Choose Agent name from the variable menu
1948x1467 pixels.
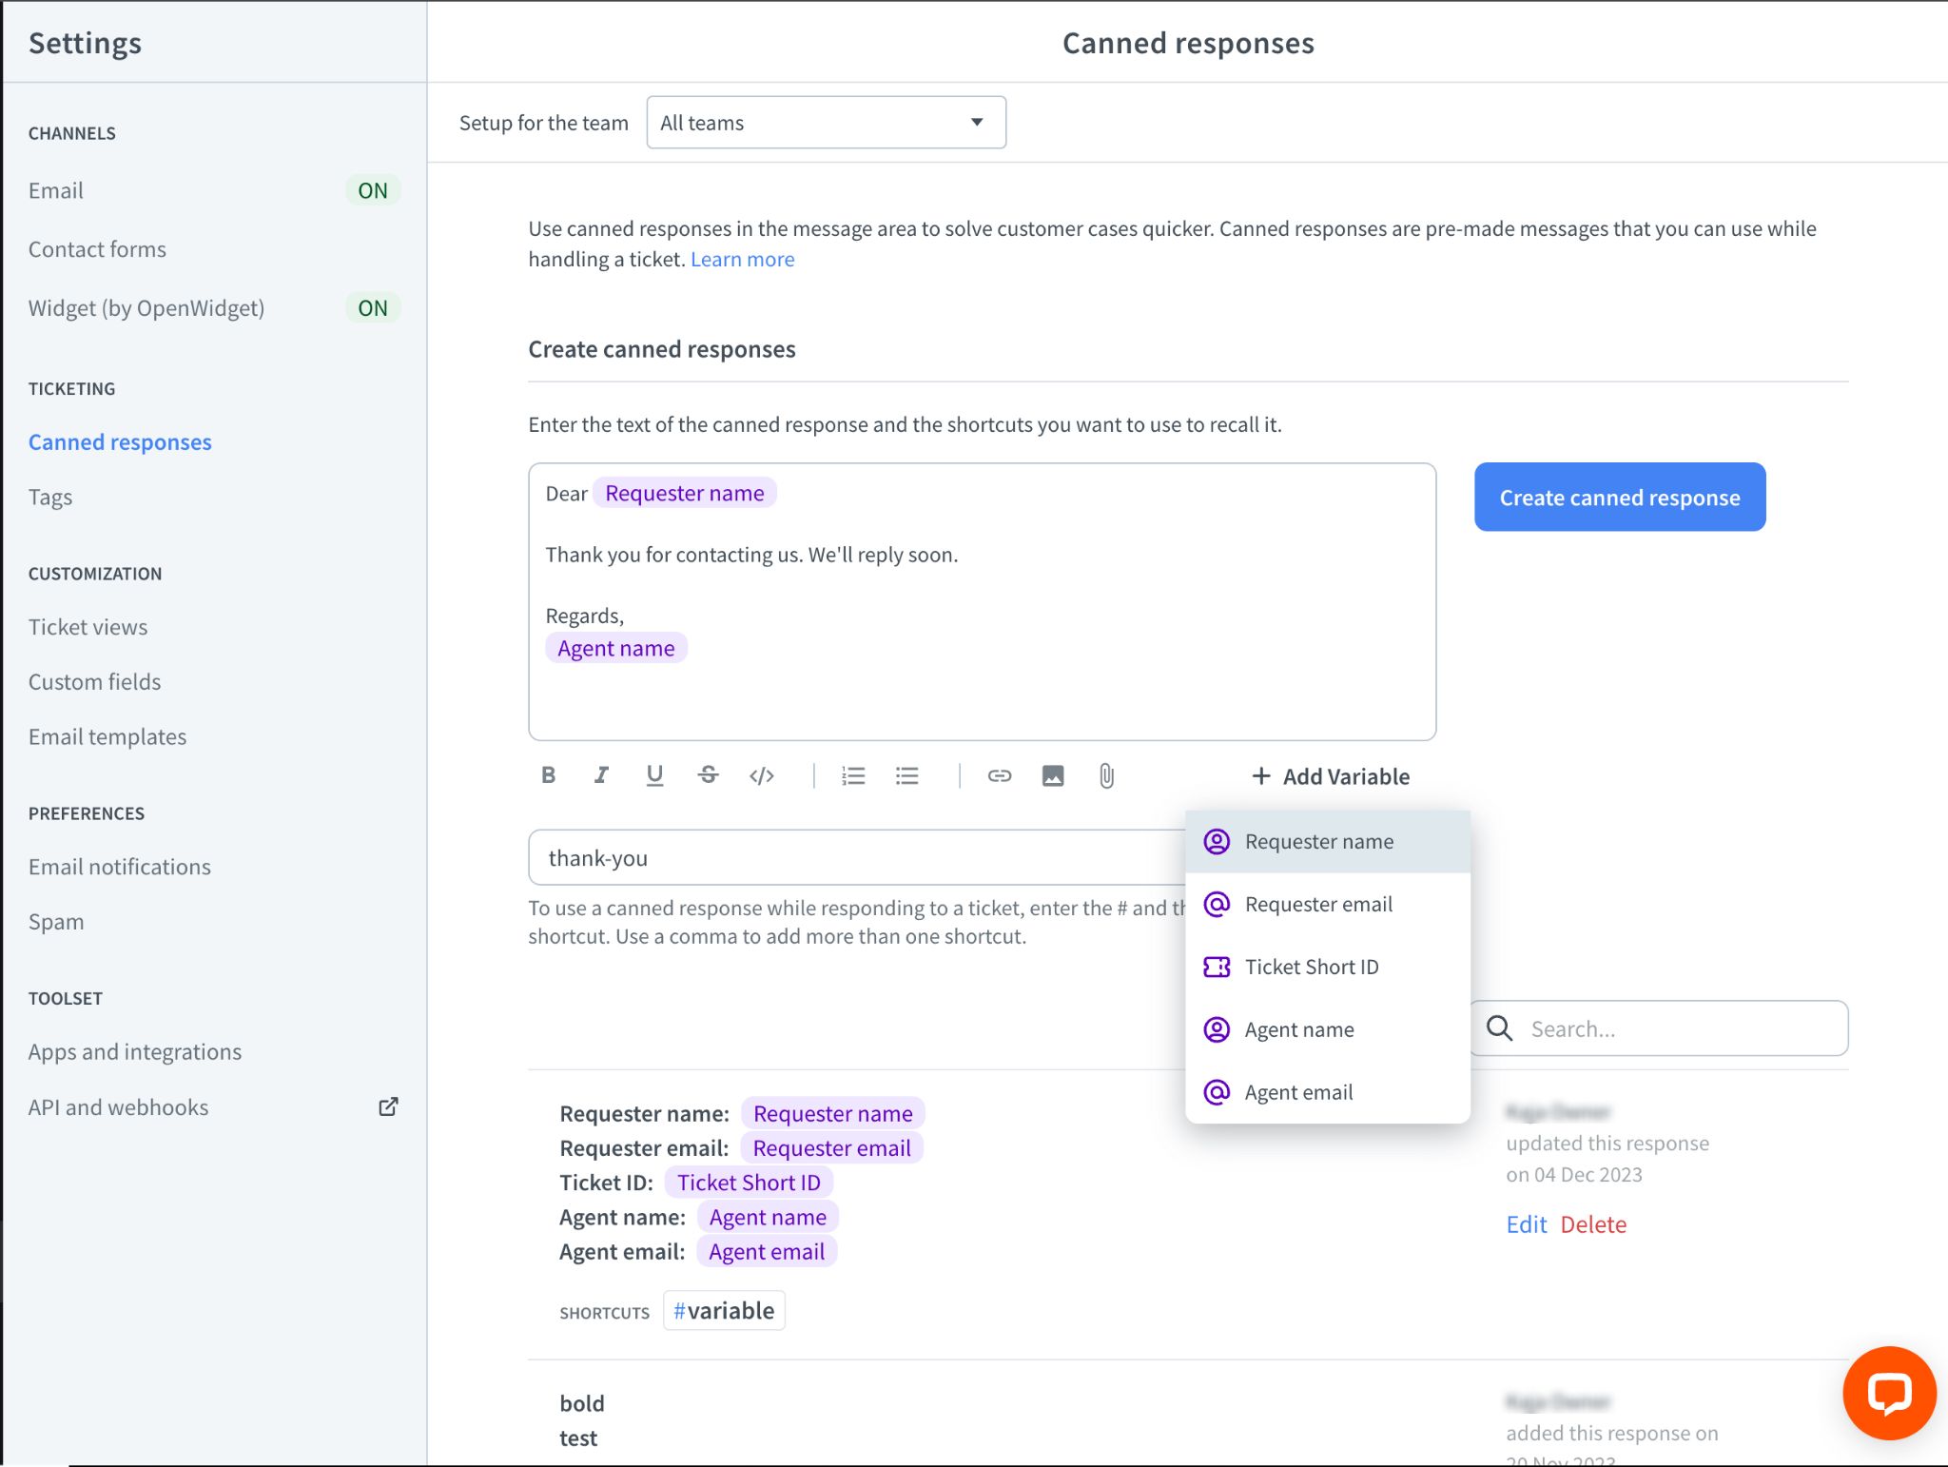(x=1328, y=1029)
